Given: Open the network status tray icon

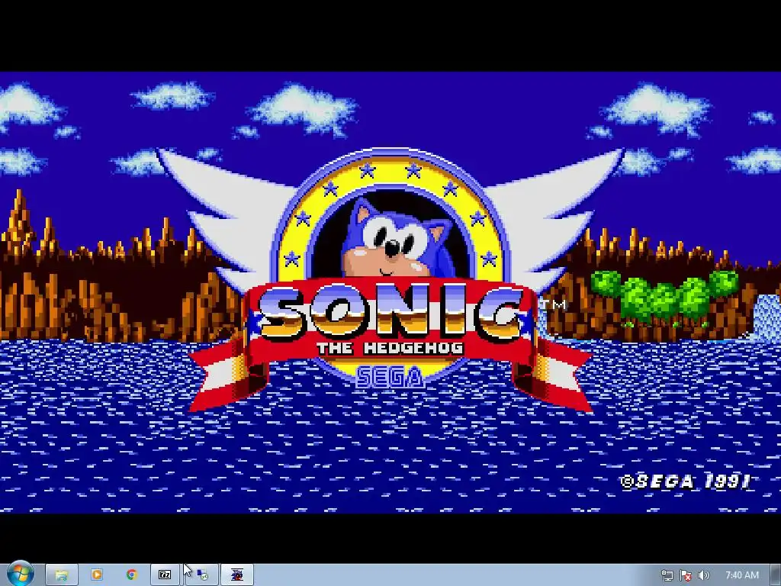Looking at the screenshot, I should tap(667, 575).
